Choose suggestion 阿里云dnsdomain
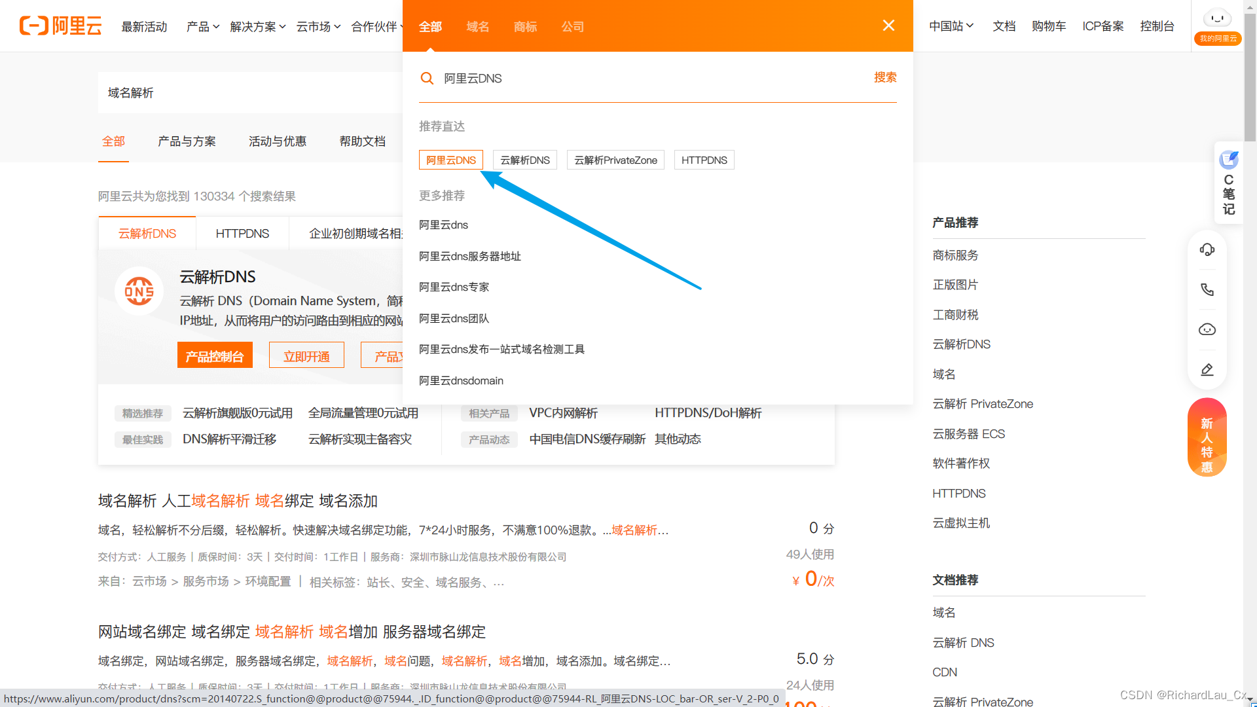The image size is (1257, 707). pos(462,381)
